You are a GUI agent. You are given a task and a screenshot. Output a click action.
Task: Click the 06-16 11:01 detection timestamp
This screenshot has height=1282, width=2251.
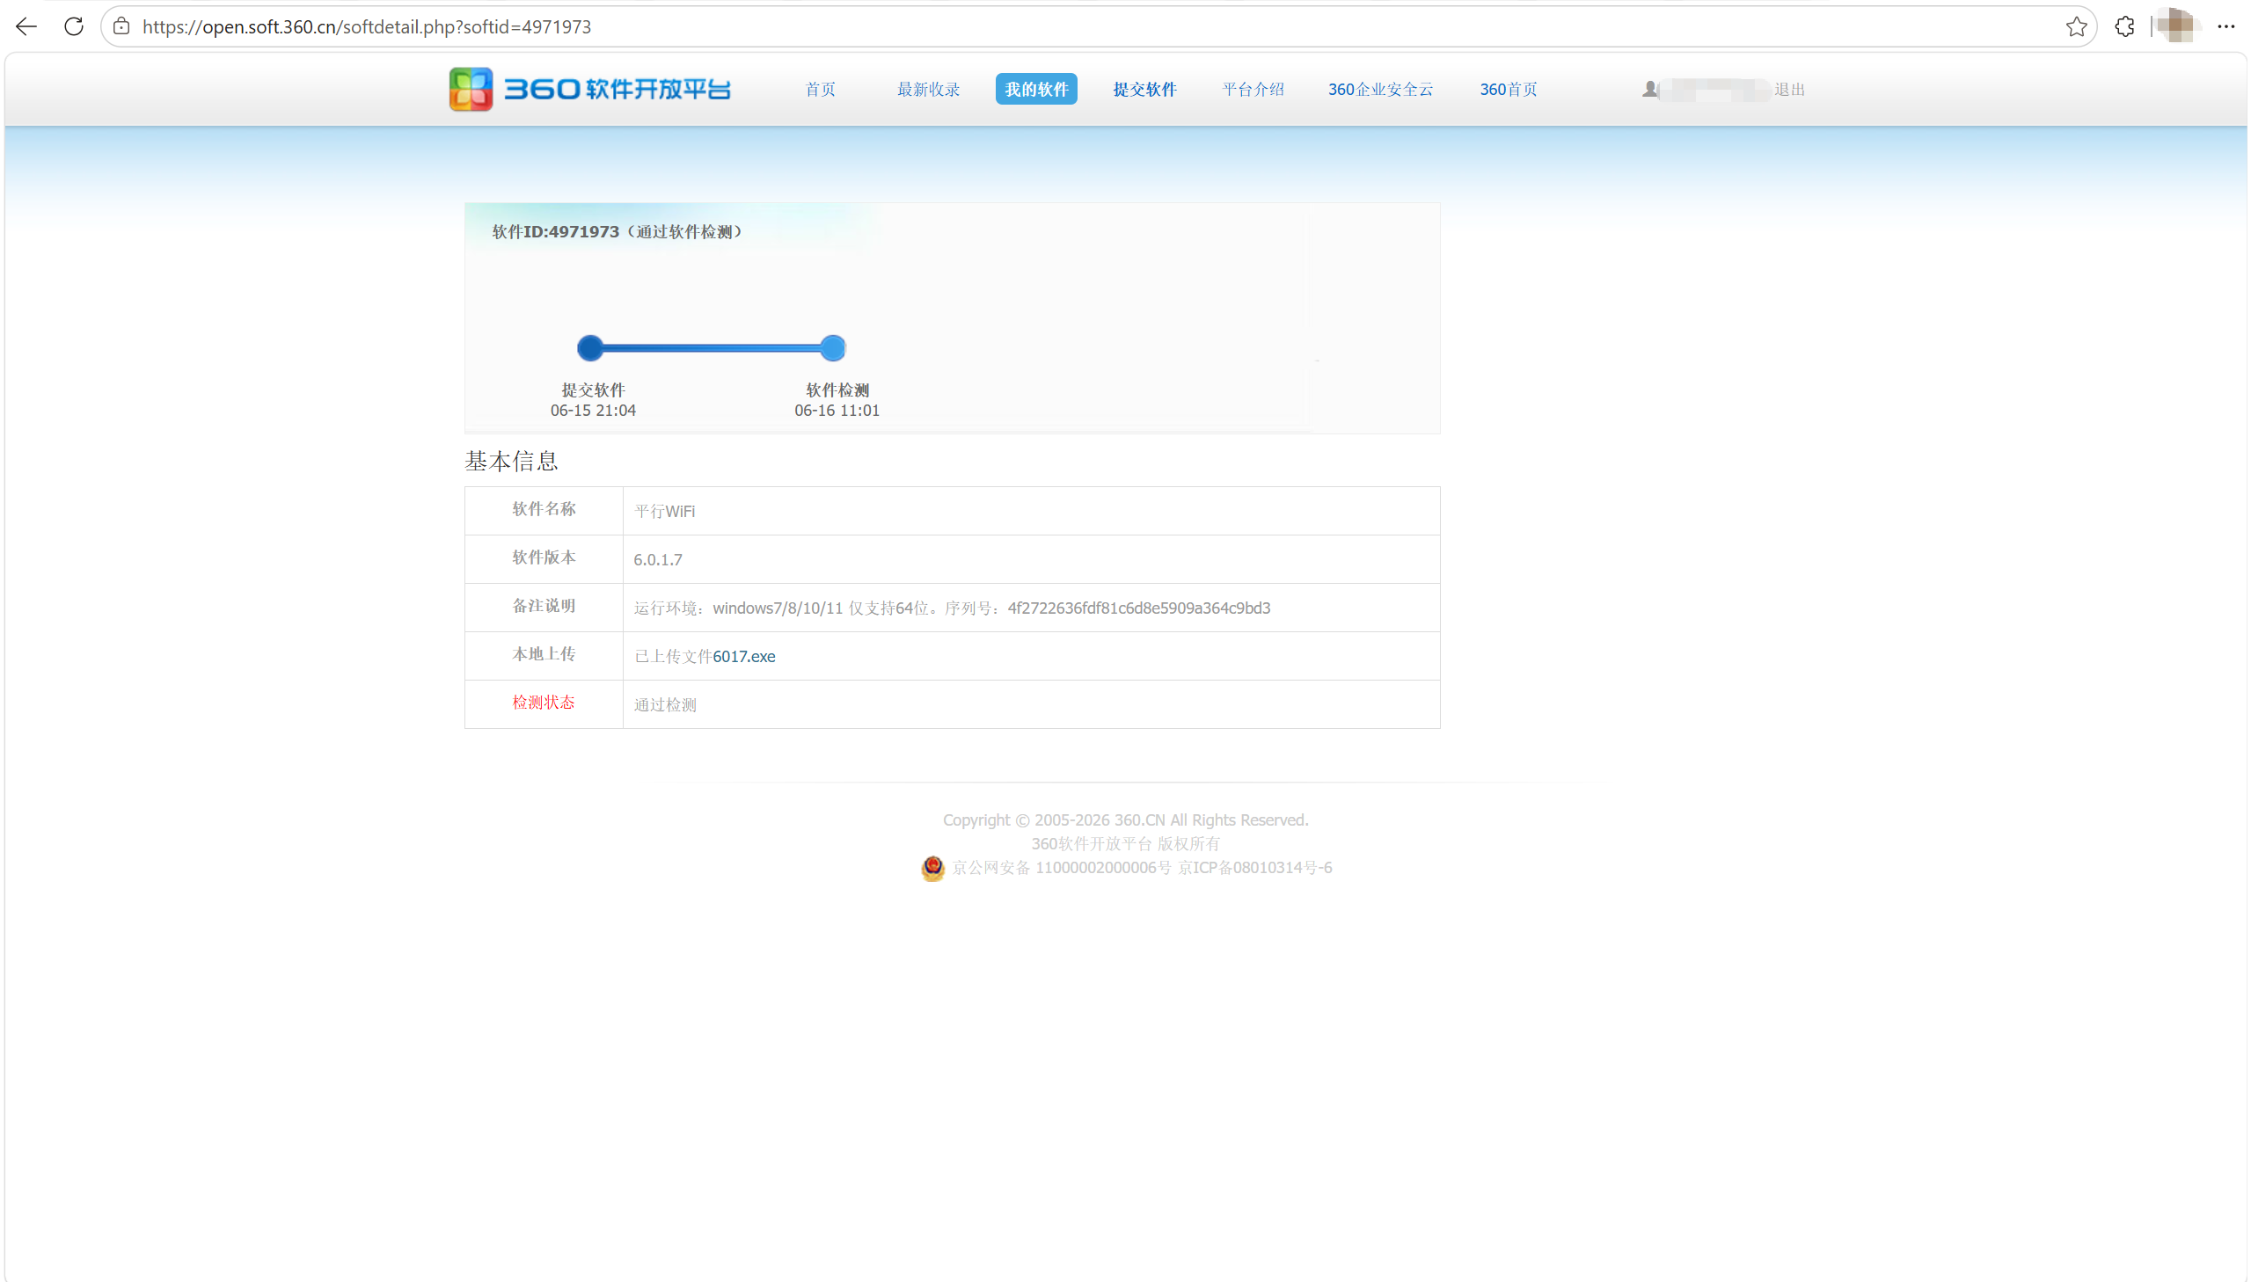(x=837, y=411)
